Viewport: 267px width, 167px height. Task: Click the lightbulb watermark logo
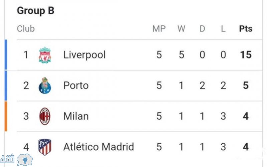pyautogui.click(x=25, y=160)
